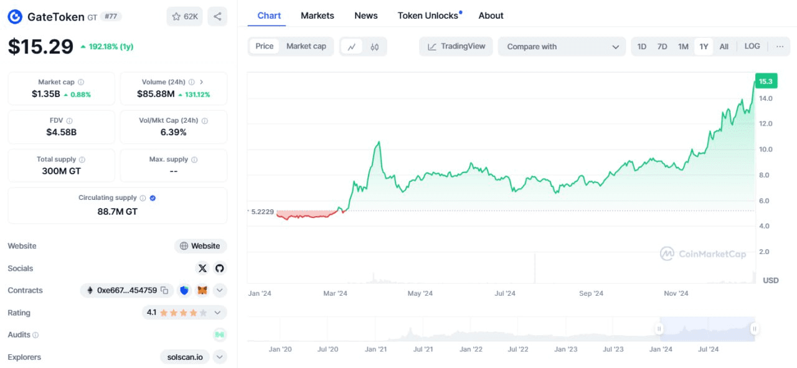This screenshot has width=797, height=368.
Task: Enable LOG scale on chart
Action: (x=752, y=46)
